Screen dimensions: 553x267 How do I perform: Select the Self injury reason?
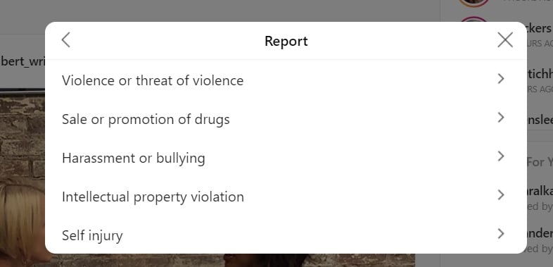coord(286,235)
